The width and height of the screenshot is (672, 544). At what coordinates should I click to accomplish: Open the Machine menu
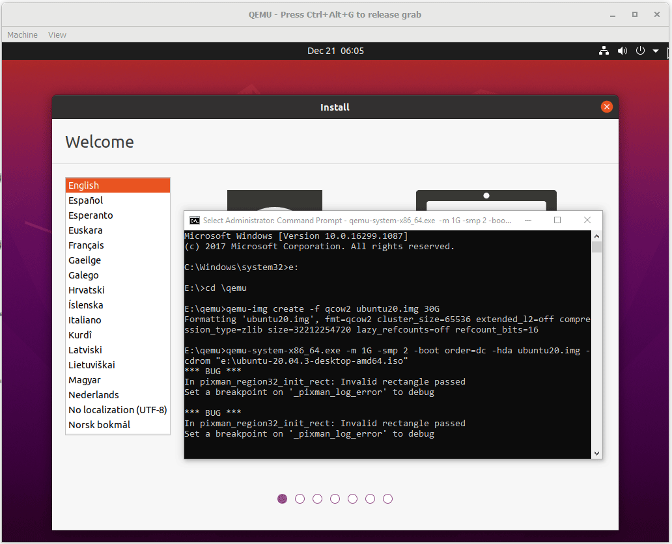(21, 34)
